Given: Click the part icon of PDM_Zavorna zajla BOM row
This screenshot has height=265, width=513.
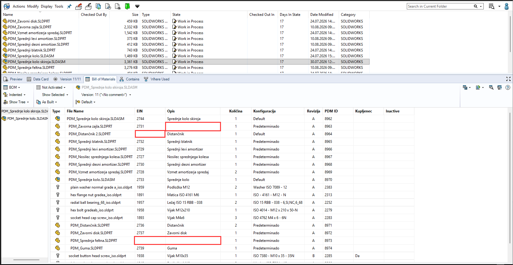Looking at the screenshot, I should pyautogui.click(x=57, y=126).
